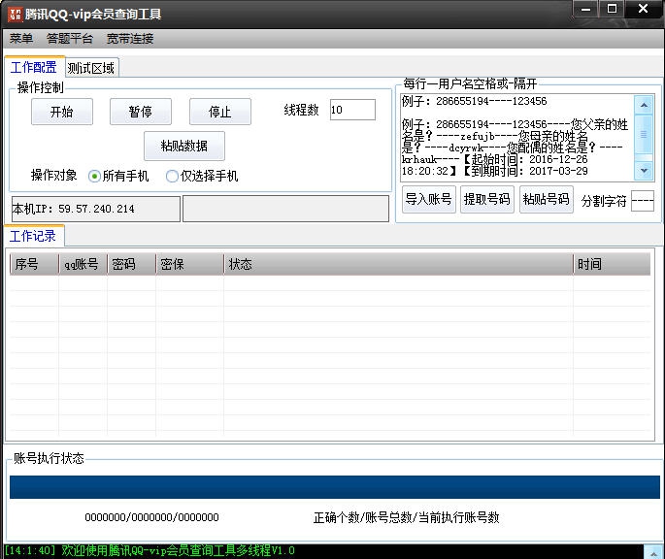Click the 状态 column header
The height and width of the screenshot is (559, 665).
tap(398, 264)
